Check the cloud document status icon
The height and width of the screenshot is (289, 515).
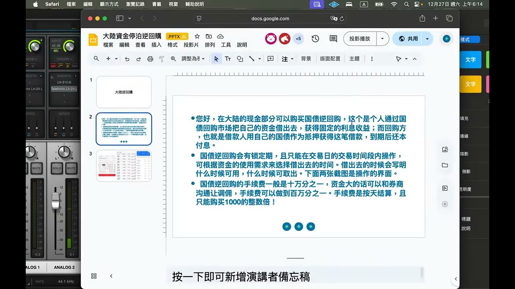[x=220, y=37]
